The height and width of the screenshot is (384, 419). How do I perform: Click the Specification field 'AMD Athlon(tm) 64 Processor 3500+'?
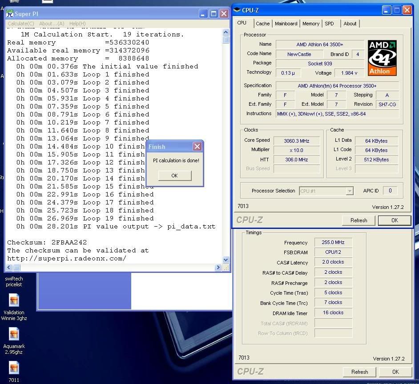337,86
